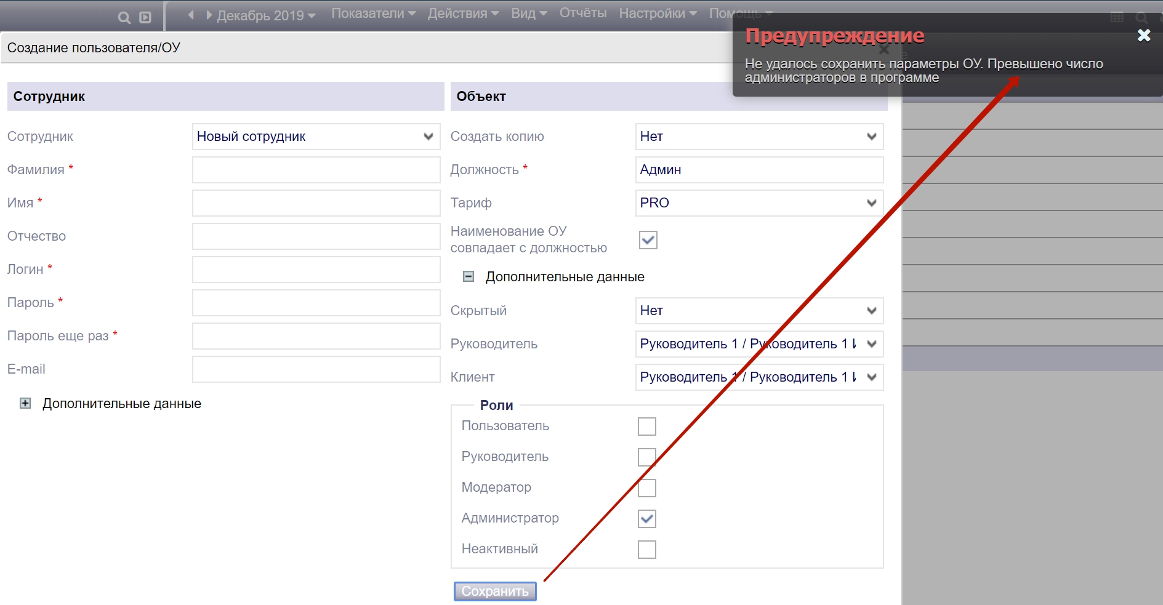Click the search magnifier icon in top bar
Screen dimensions: 1163x605
click(x=124, y=17)
